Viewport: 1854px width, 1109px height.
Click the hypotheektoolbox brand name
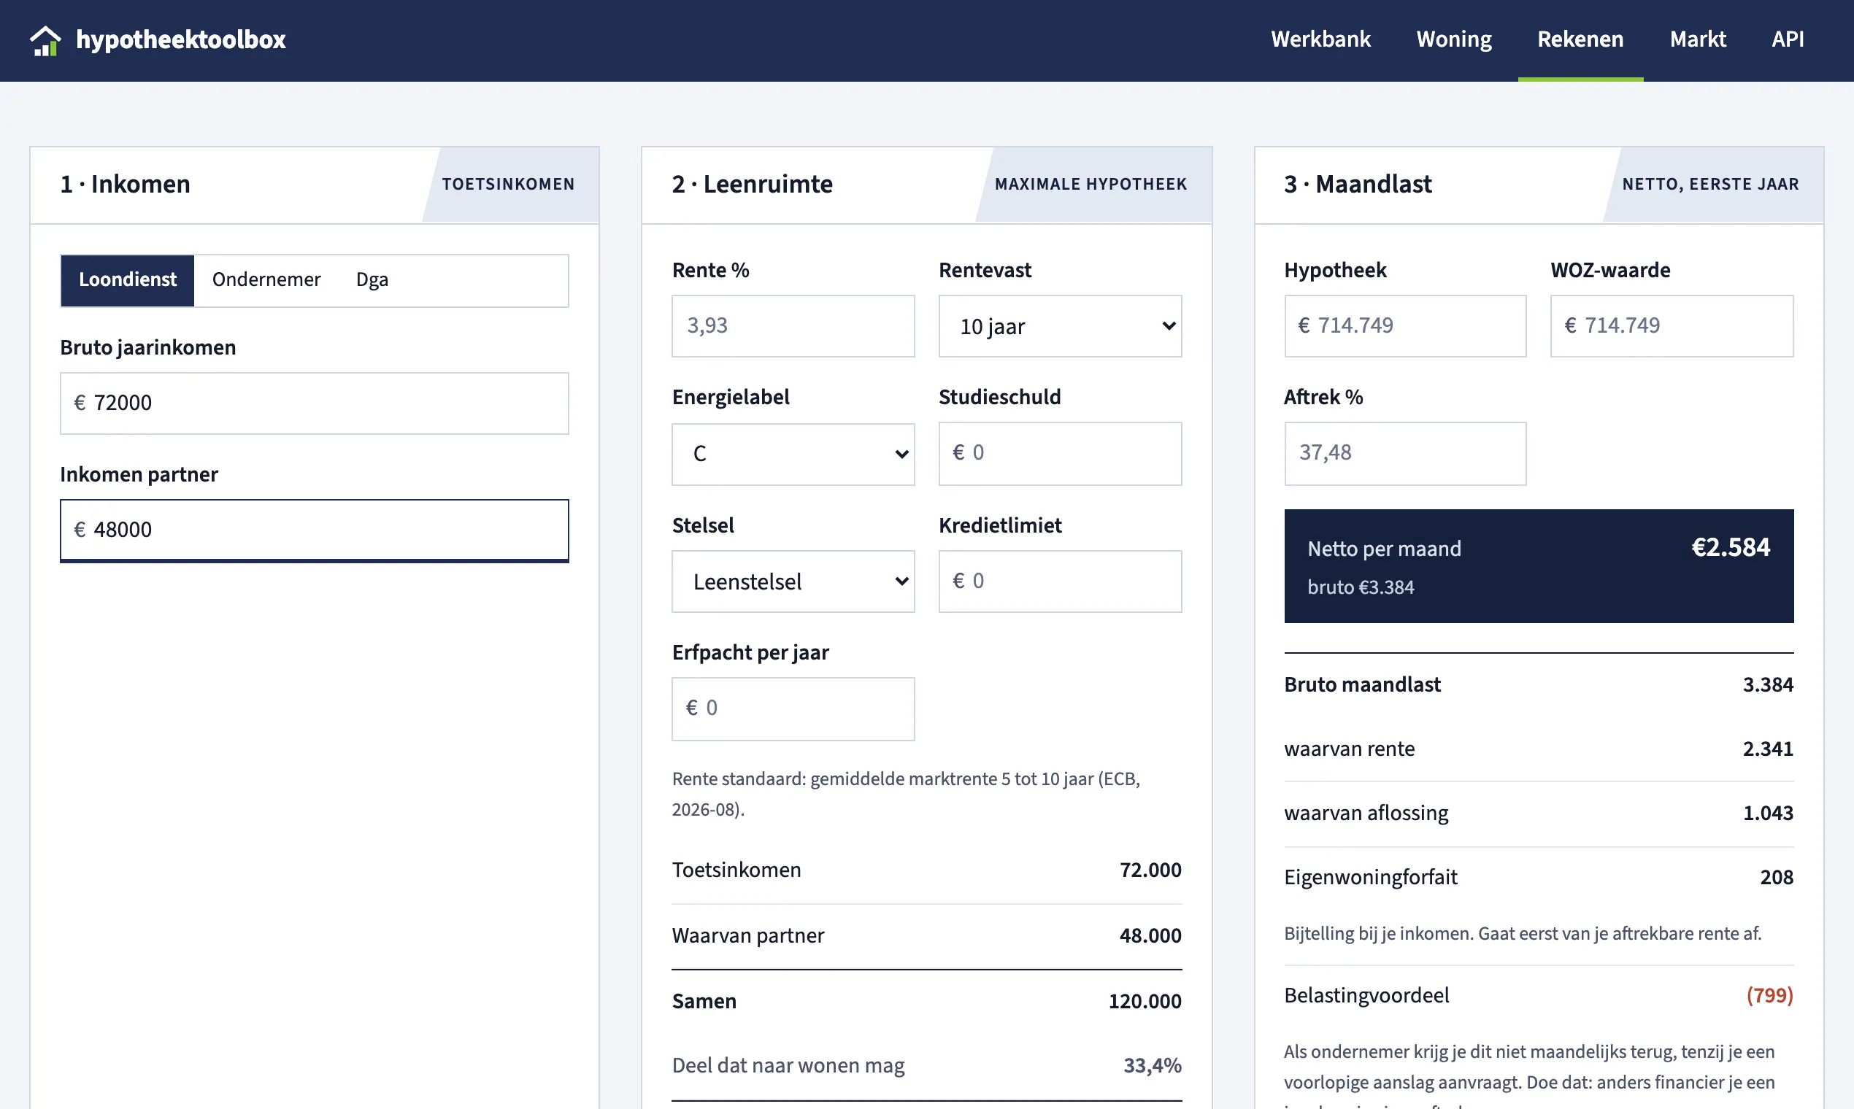pos(180,39)
